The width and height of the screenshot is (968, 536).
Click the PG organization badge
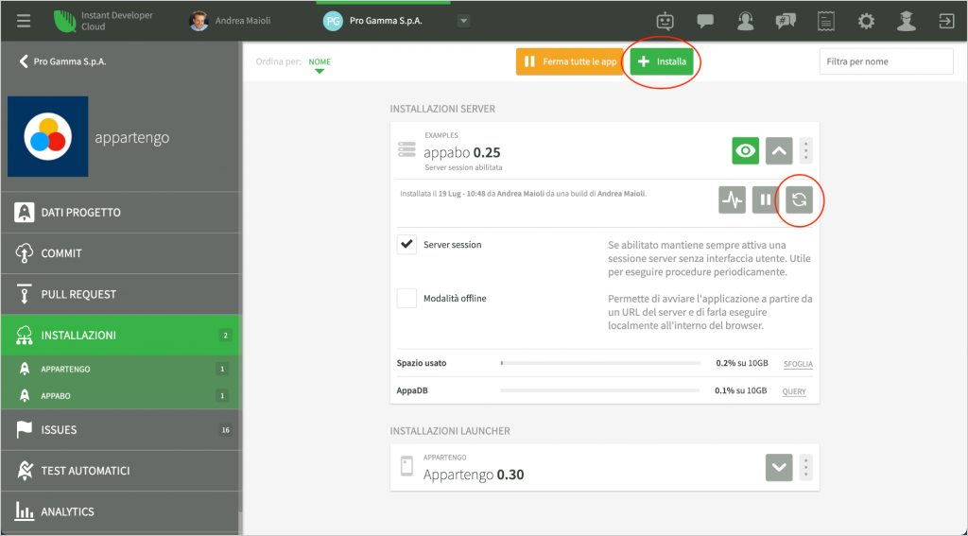click(333, 21)
